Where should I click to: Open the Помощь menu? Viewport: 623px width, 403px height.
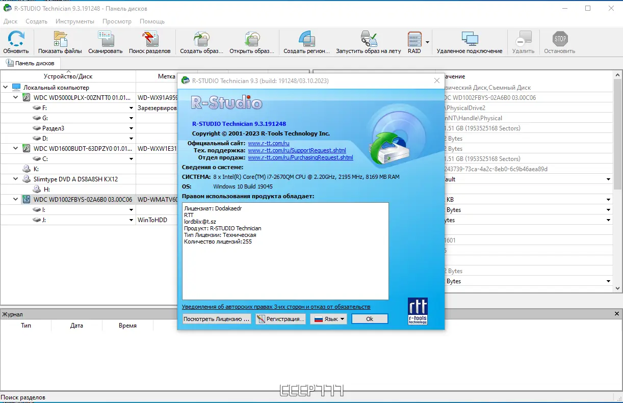coord(152,21)
